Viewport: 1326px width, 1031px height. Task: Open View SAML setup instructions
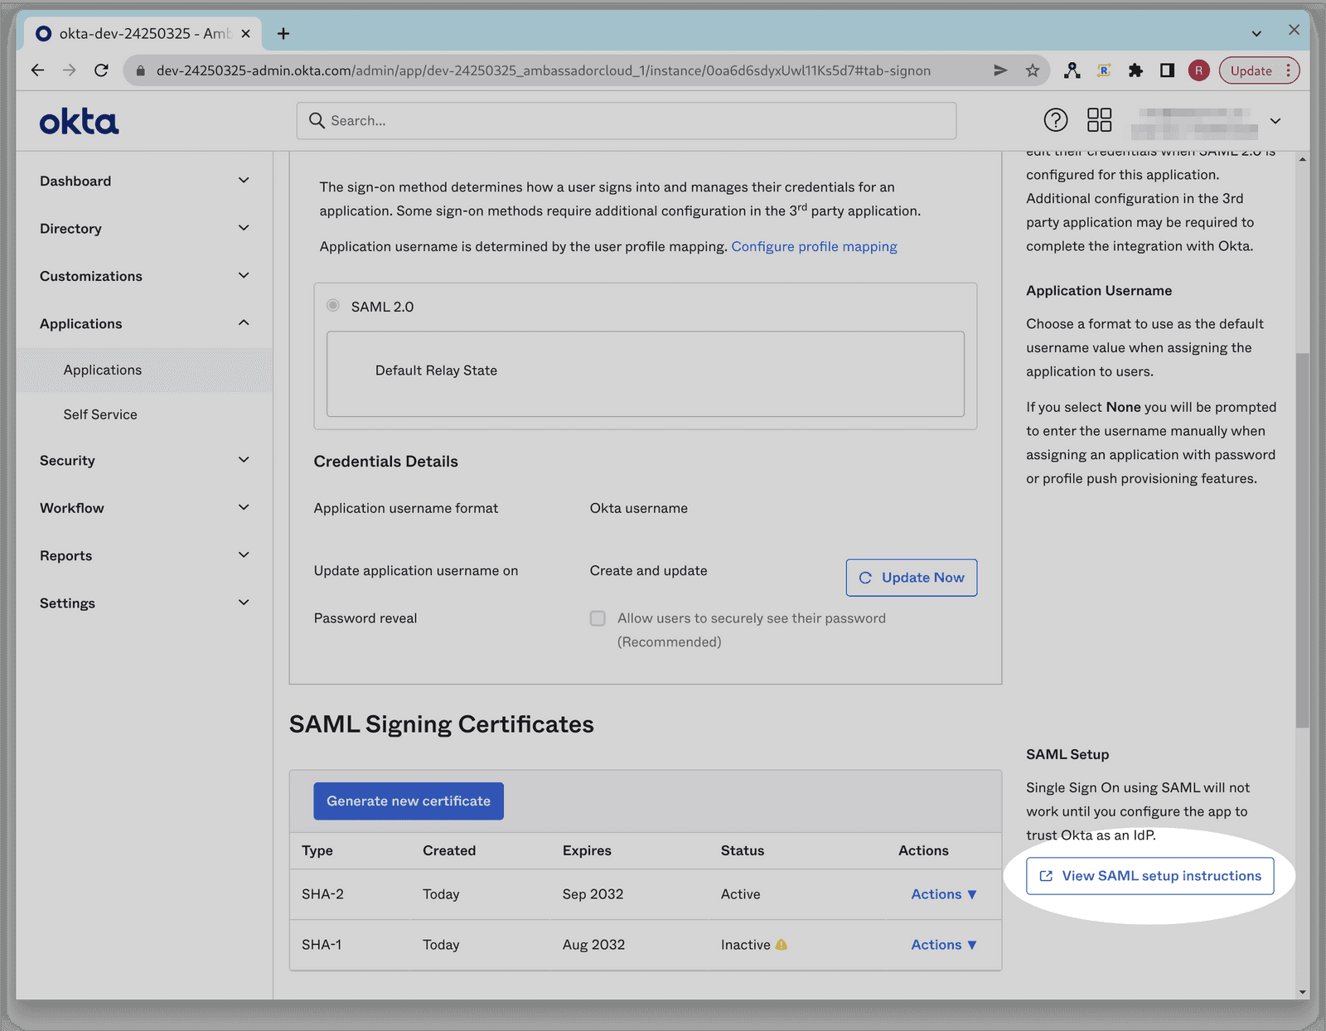[x=1150, y=876]
